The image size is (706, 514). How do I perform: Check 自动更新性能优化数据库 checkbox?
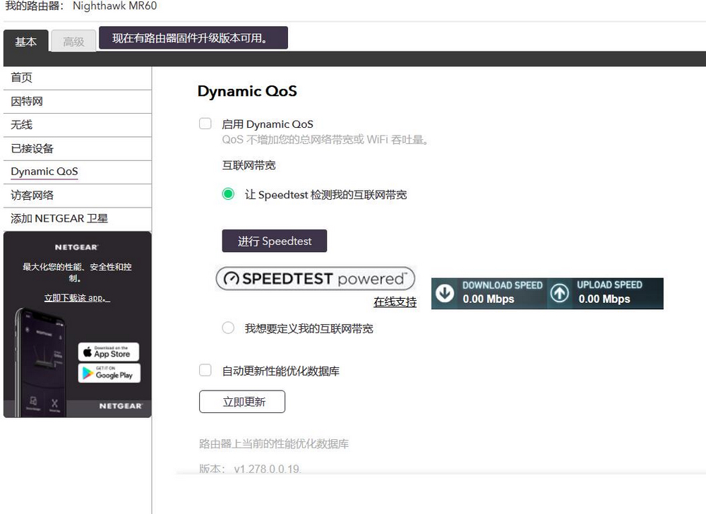205,370
